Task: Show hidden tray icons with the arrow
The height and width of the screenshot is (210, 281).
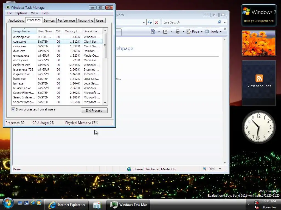Action: pos(248,204)
